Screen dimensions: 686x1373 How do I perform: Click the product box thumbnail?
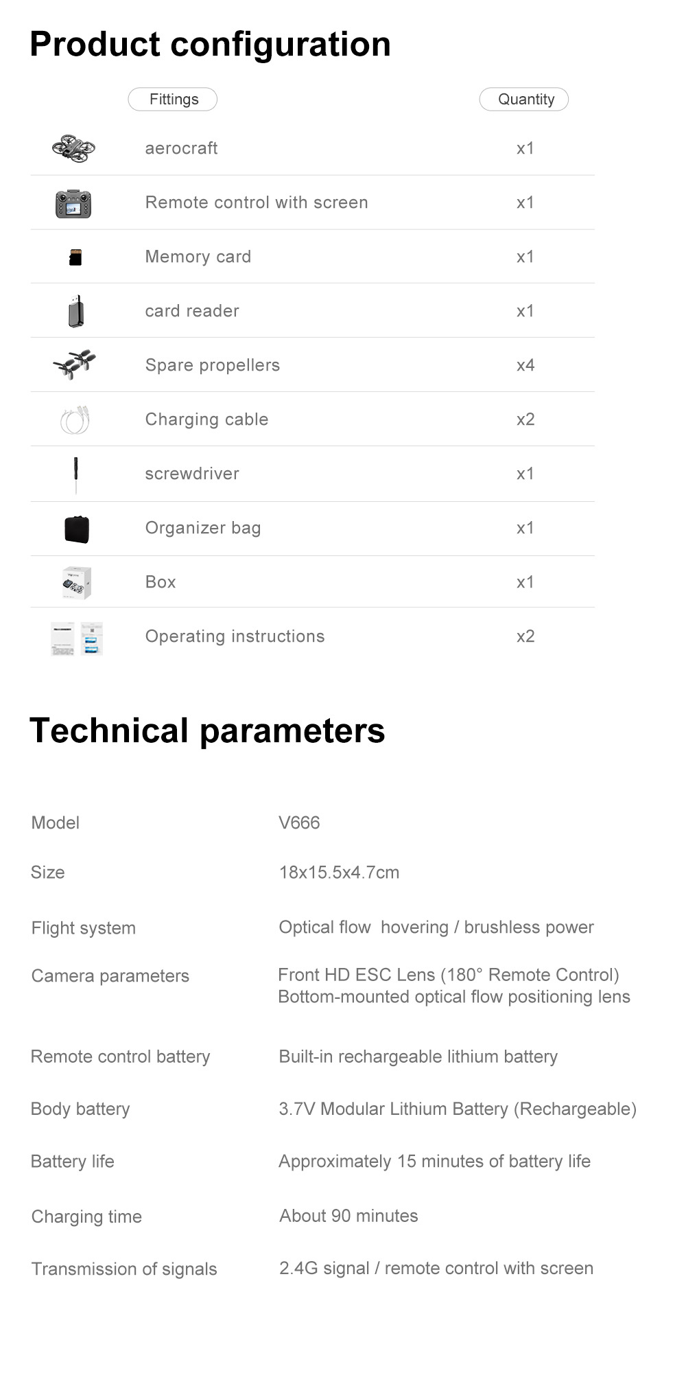tap(76, 583)
